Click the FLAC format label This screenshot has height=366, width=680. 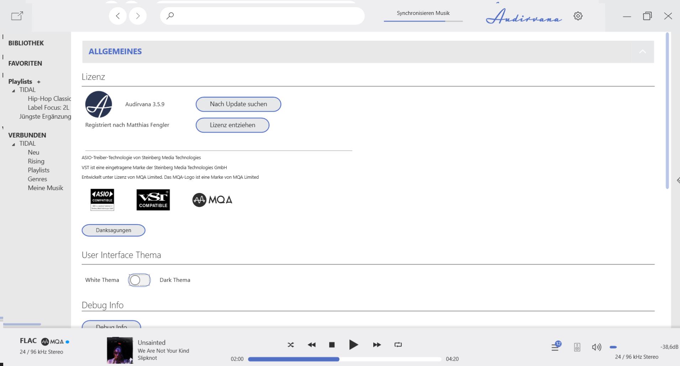[x=28, y=341]
